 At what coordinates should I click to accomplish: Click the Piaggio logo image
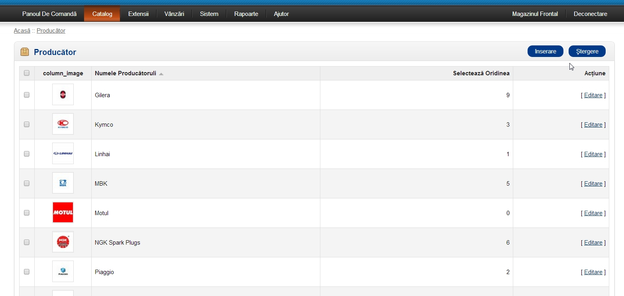[63, 272]
